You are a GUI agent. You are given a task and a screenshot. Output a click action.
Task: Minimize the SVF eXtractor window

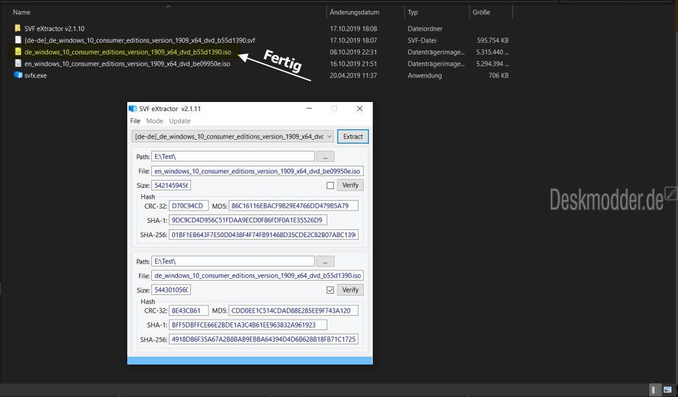[x=309, y=109]
